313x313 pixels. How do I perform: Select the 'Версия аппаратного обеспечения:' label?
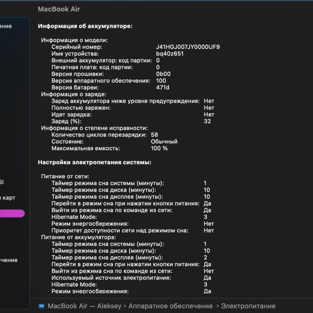pos(101,81)
